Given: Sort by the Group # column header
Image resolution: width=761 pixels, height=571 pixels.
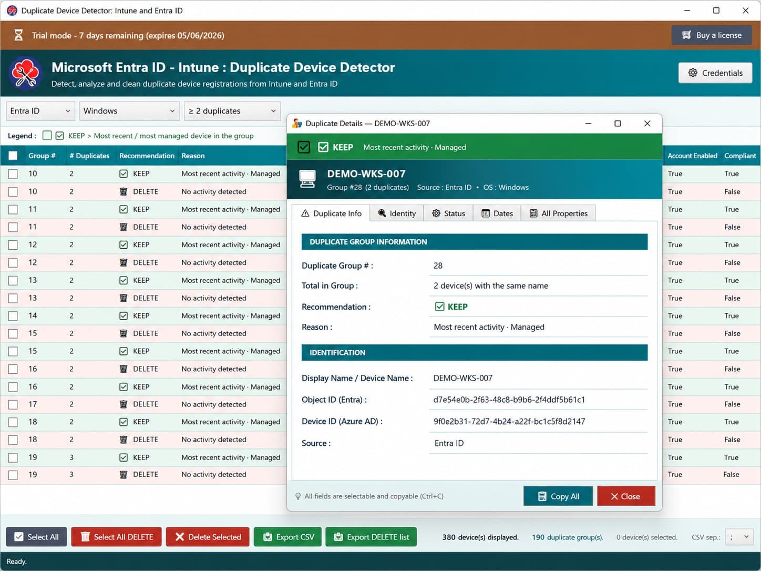Looking at the screenshot, I should coord(42,156).
